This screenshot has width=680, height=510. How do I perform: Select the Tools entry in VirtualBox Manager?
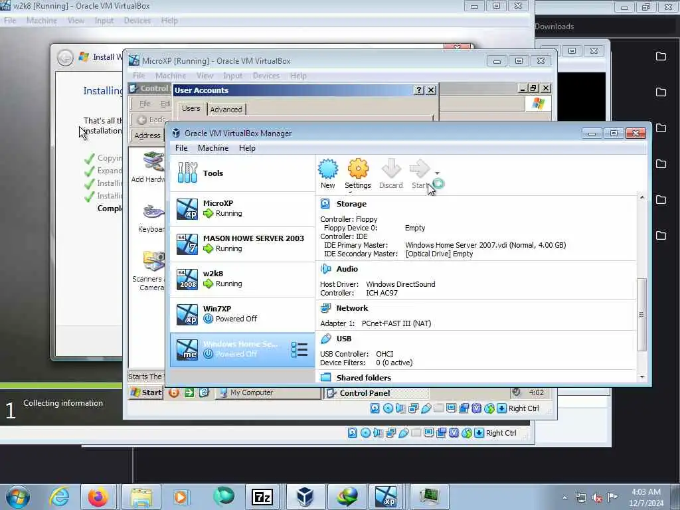(242, 173)
